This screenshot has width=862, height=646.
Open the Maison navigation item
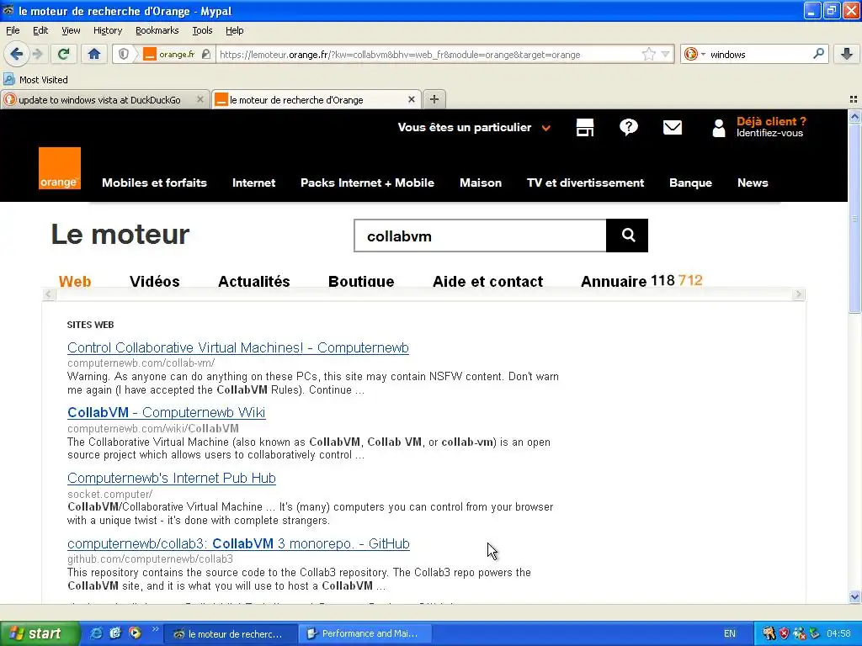click(481, 183)
